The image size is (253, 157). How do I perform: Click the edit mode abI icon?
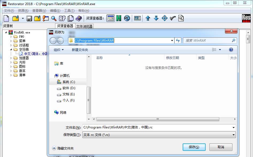coord(137,18)
